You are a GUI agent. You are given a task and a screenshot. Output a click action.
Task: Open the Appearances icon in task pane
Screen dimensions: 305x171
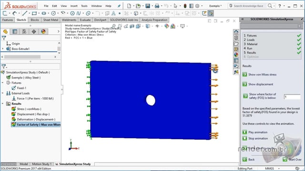click(x=236, y=55)
